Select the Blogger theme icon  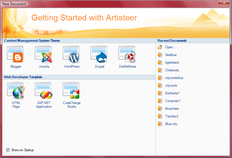tap(15, 54)
